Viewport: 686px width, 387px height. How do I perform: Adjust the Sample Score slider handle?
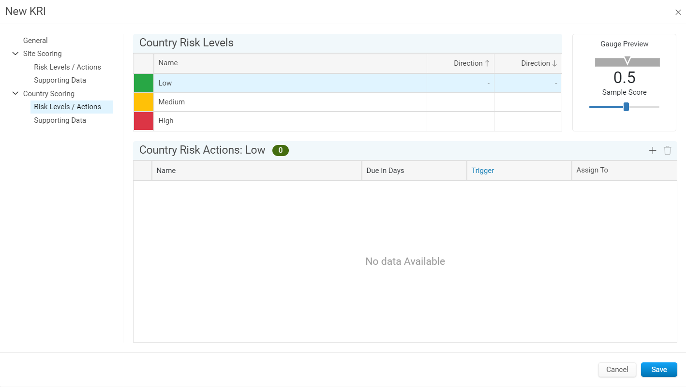tap(626, 107)
